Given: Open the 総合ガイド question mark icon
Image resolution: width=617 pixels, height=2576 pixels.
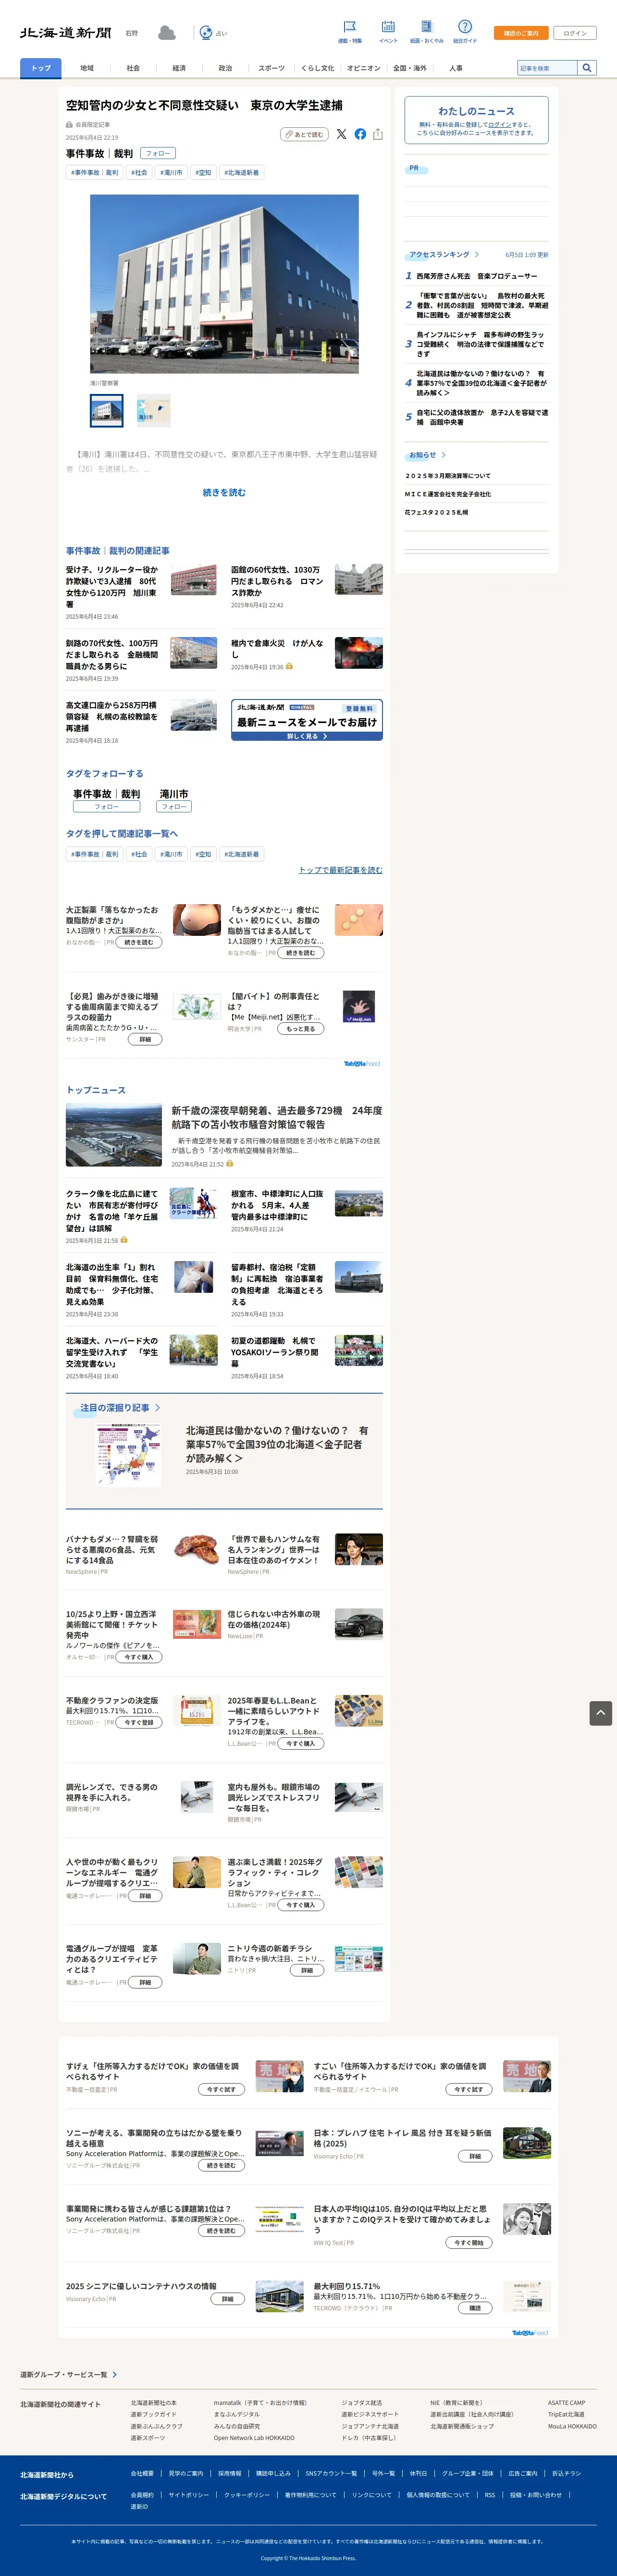Looking at the screenshot, I should (x=465, y=27).
